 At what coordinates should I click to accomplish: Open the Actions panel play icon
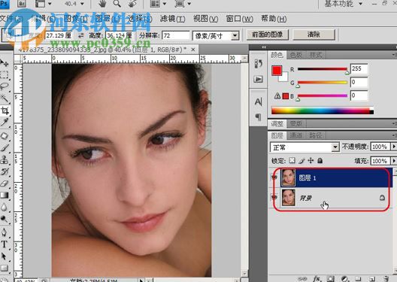tap(258, 79)
